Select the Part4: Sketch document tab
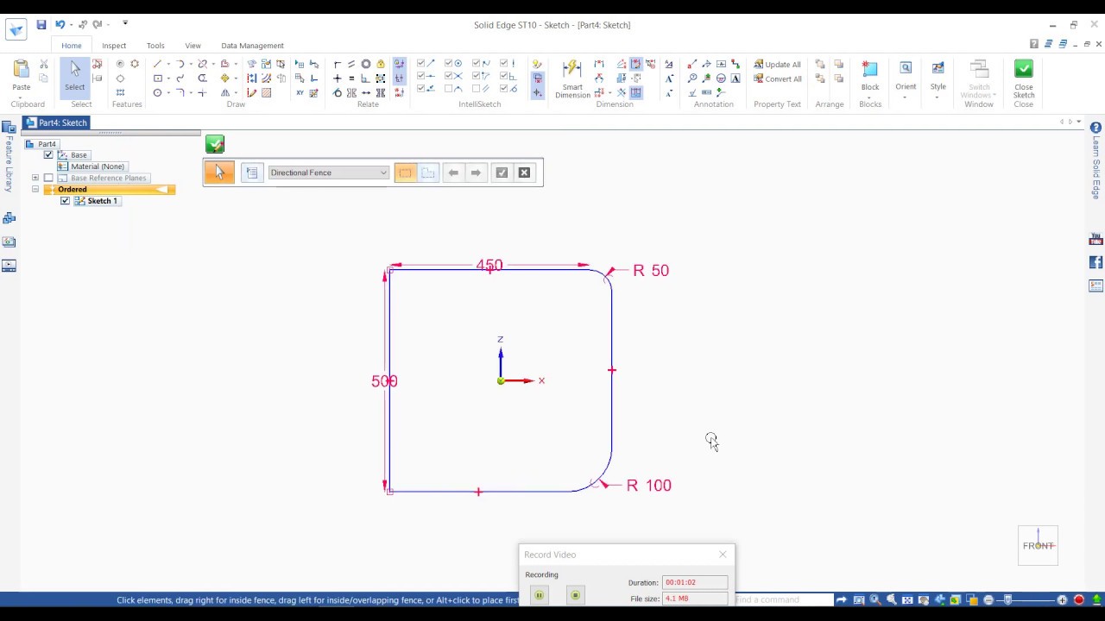The image size is (1105, 621). click(55, 122)
